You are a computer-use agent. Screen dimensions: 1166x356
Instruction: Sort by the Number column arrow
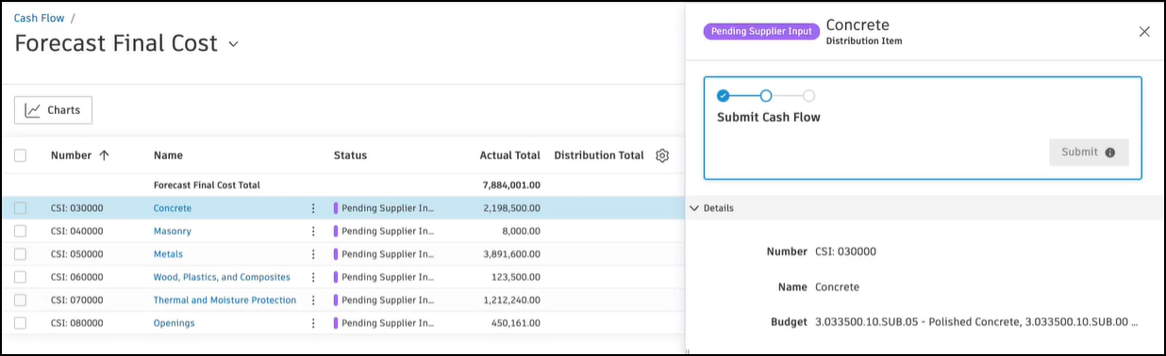(x=104, y=155)
